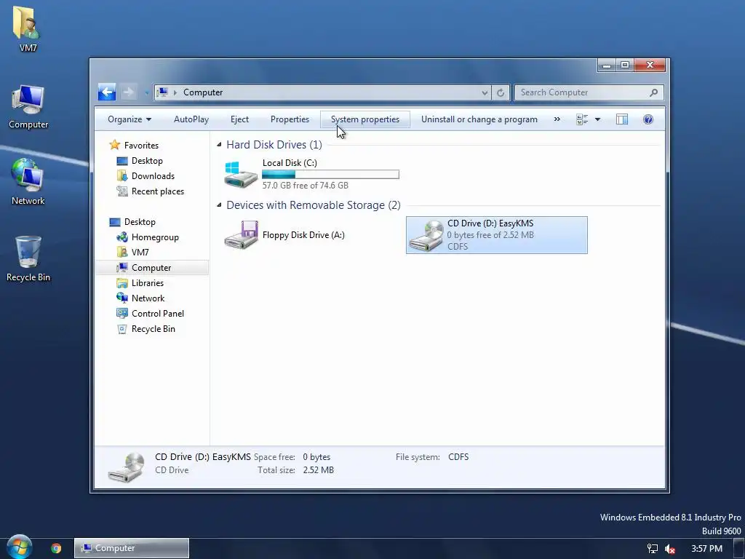This screenshot has height=559, width=745.
Task: Click the 'Hard Disk Drives (1)' group header
Action: 274,145
